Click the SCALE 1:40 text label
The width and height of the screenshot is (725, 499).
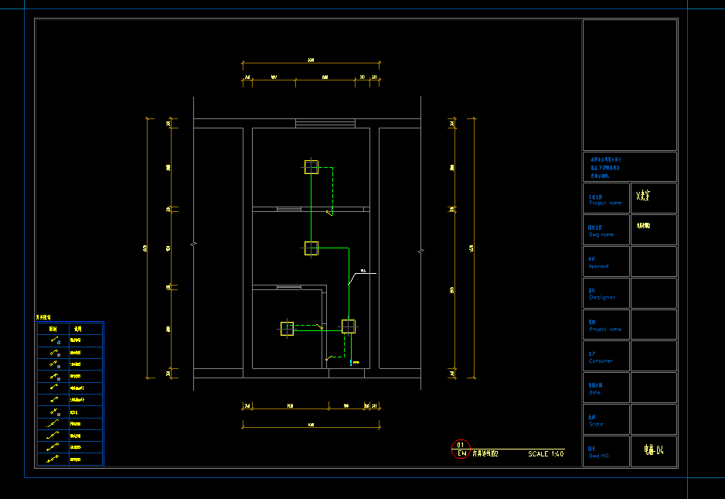click(546, 454)
